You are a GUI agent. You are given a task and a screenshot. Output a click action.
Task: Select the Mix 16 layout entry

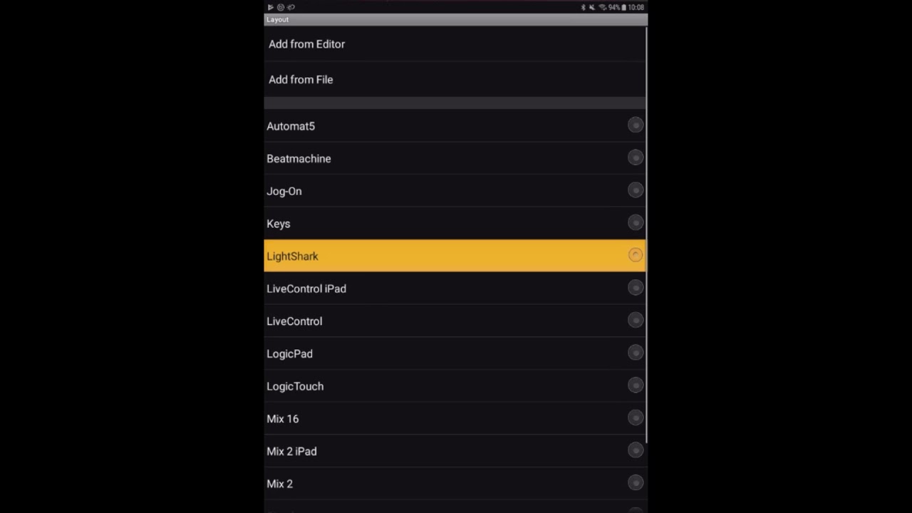point(455,419)
